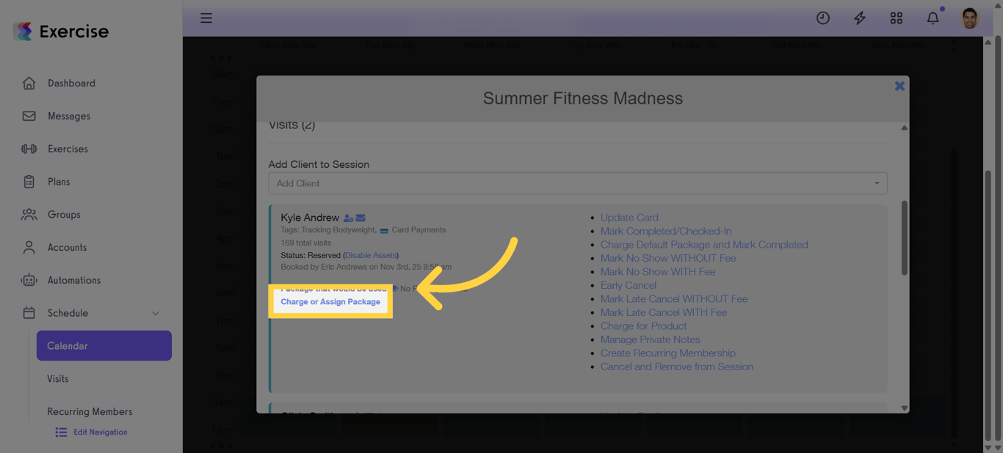Click the dialog scroll-down arrow
The image size is (1003, 453).
point(904,408)
